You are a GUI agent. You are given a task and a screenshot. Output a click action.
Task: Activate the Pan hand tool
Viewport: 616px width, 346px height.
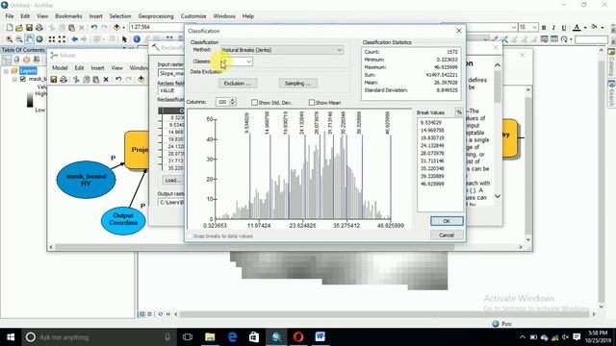[29, 39]
